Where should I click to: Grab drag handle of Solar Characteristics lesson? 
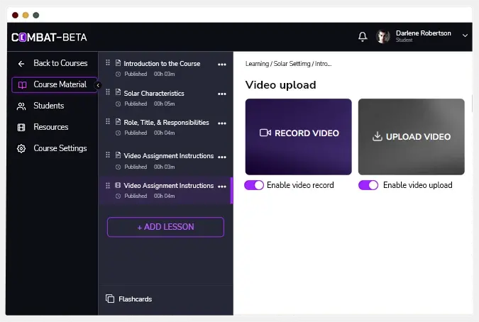click(x=109, y=93)
